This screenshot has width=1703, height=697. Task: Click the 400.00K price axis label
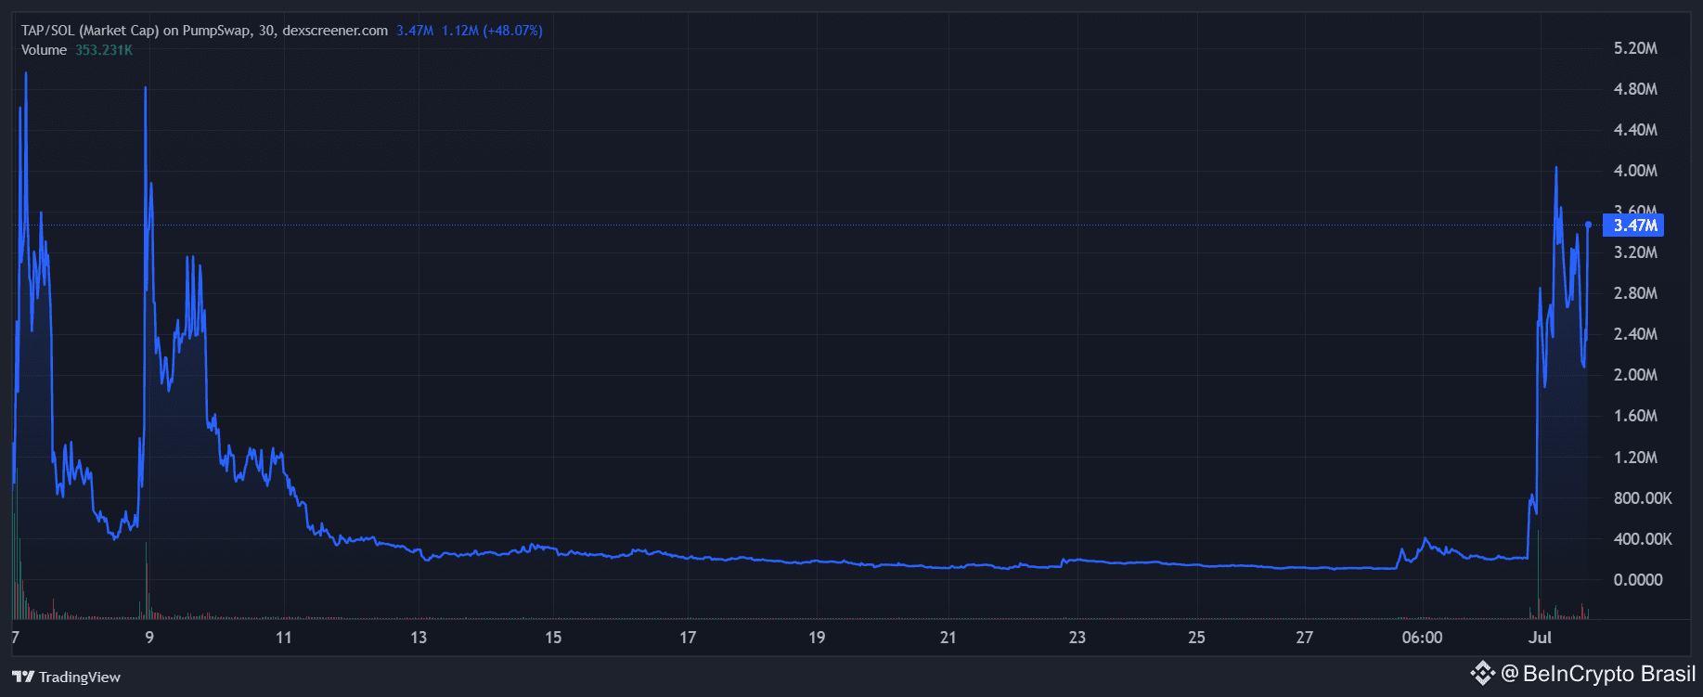[1643, 539]
